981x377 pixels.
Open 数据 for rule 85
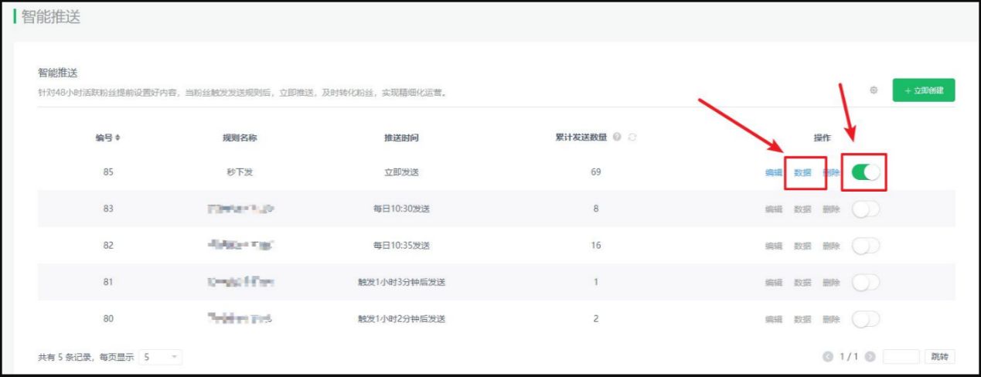point(802,172)
